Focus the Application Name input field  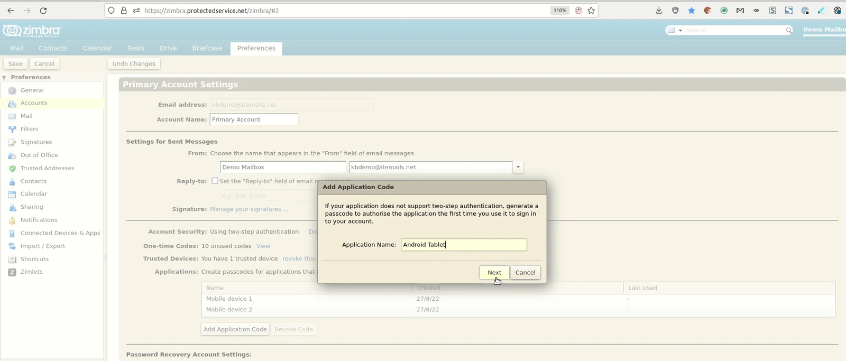coord(464,245)
